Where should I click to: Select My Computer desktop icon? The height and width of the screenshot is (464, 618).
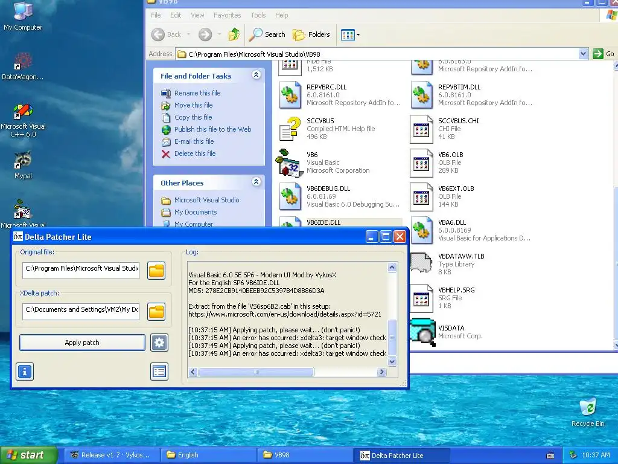(23, 16)
